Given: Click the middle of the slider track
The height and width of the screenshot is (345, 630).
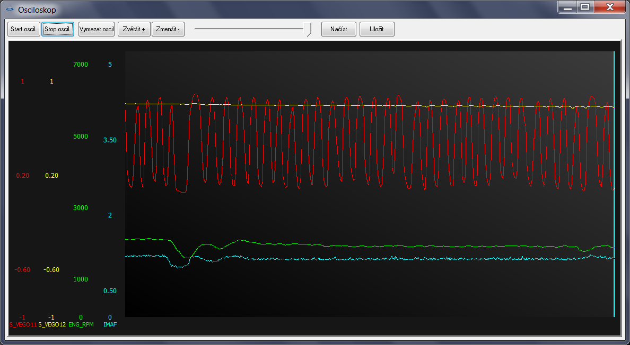Looking at the screenshot, I should (250, 29).
